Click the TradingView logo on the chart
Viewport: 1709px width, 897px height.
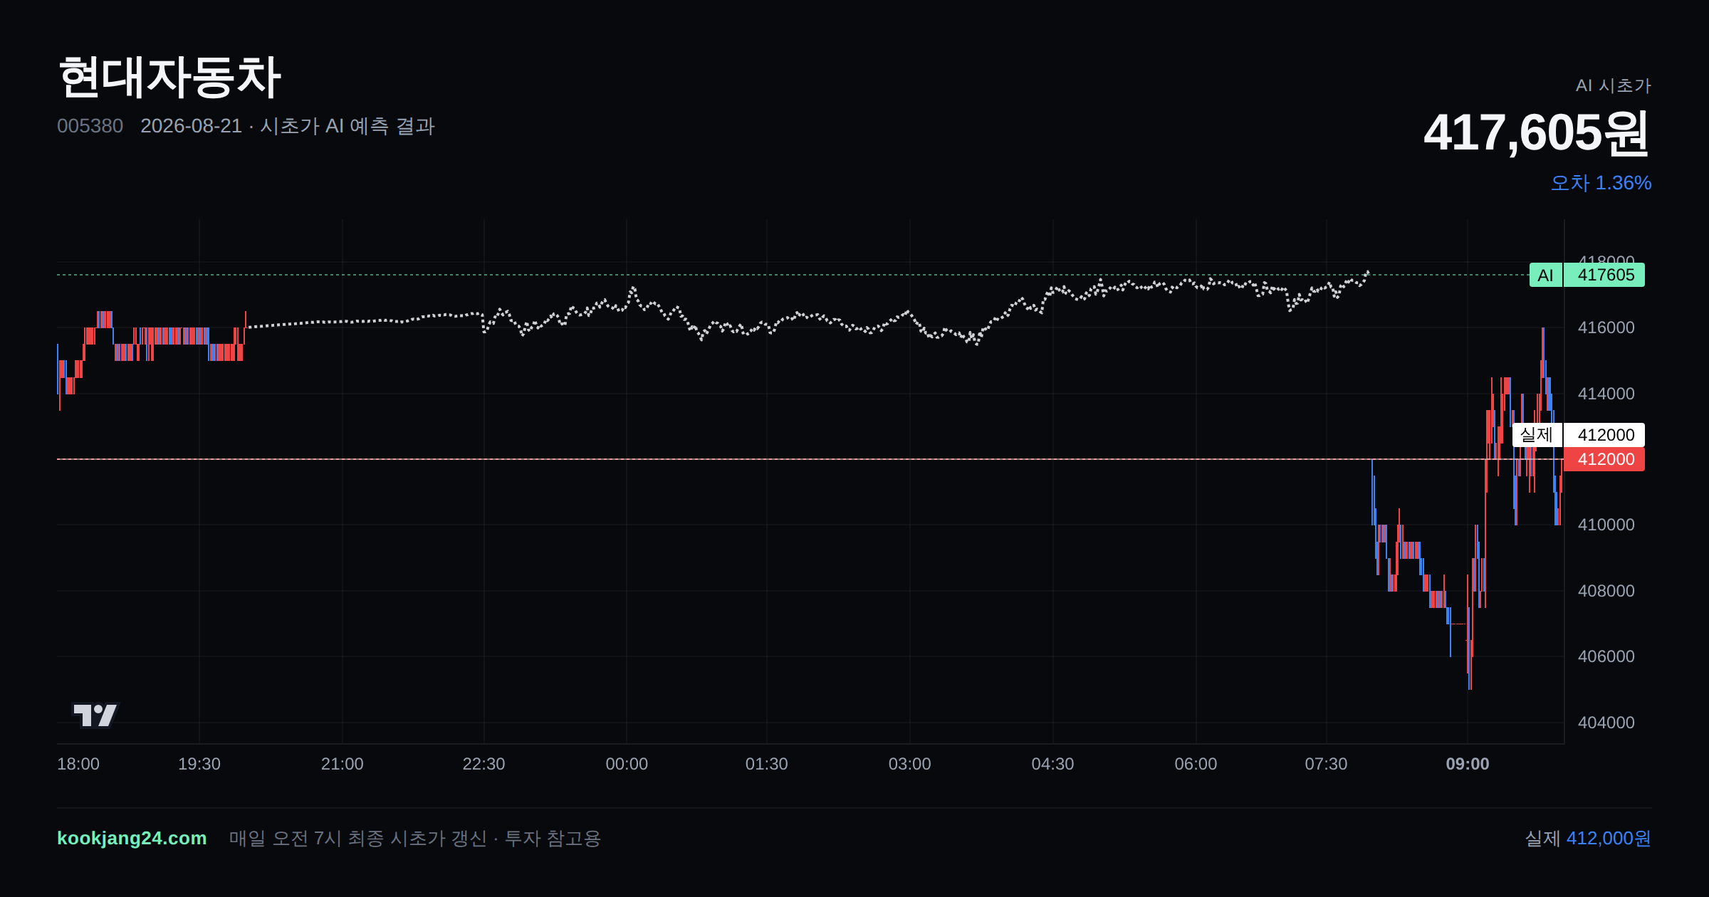tap(95, 715)
